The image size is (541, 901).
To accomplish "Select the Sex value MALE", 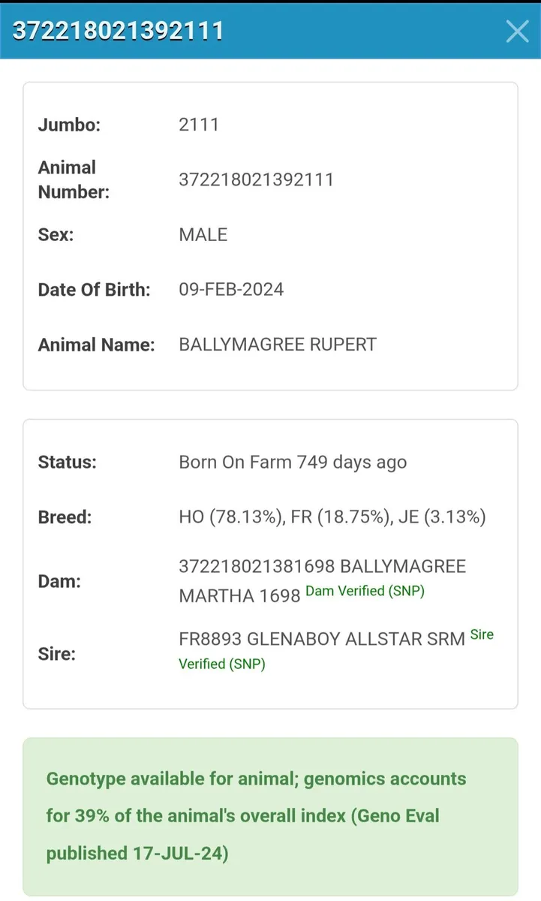I will click(203, 234).
